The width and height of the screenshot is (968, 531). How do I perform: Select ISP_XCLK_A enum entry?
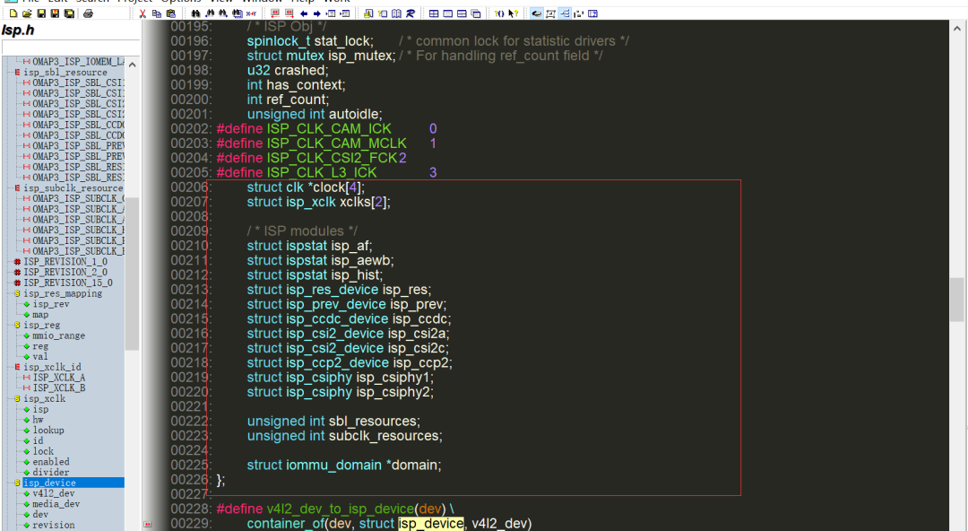pos(58,378)
